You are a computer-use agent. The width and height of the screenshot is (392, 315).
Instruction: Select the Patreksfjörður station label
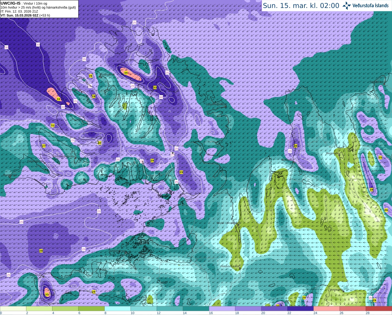coord(36,161)
